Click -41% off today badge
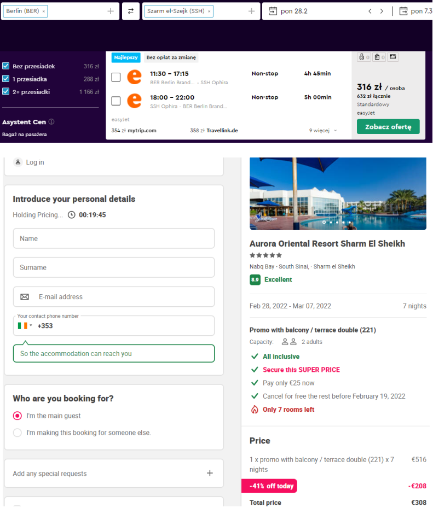 (x=269, y=486)
